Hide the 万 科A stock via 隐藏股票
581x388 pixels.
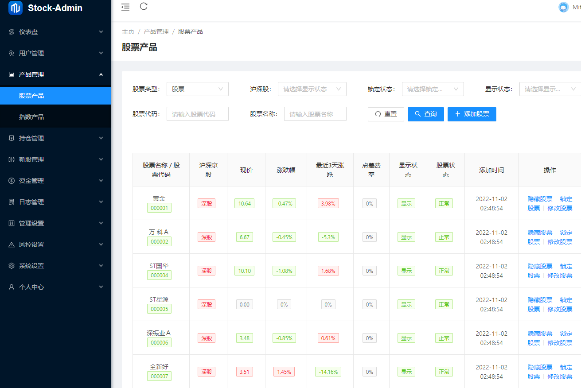pos(540,233)
